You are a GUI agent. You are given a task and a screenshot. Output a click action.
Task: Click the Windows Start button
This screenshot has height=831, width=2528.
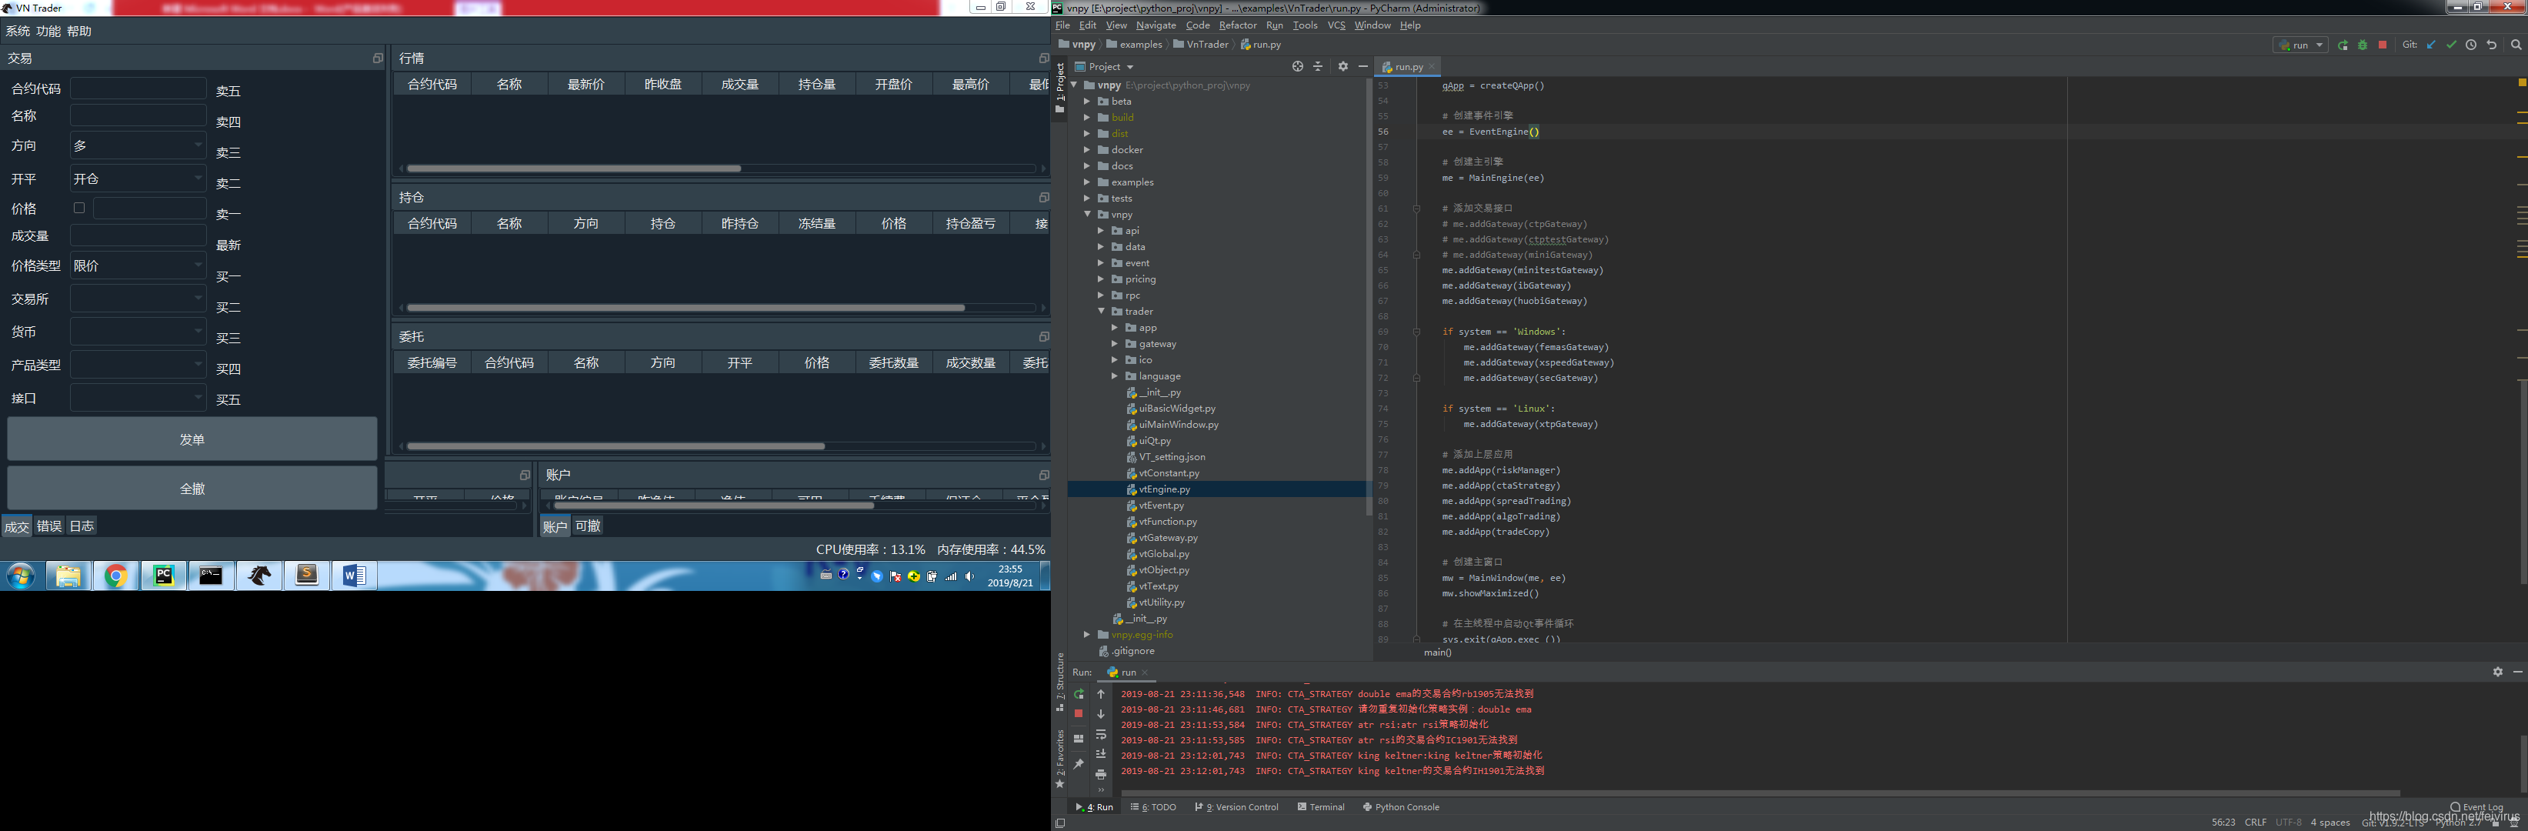pyautogui.click(x=21, y=576)
